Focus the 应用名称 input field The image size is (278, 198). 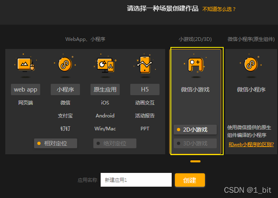(x=136, y=180)
